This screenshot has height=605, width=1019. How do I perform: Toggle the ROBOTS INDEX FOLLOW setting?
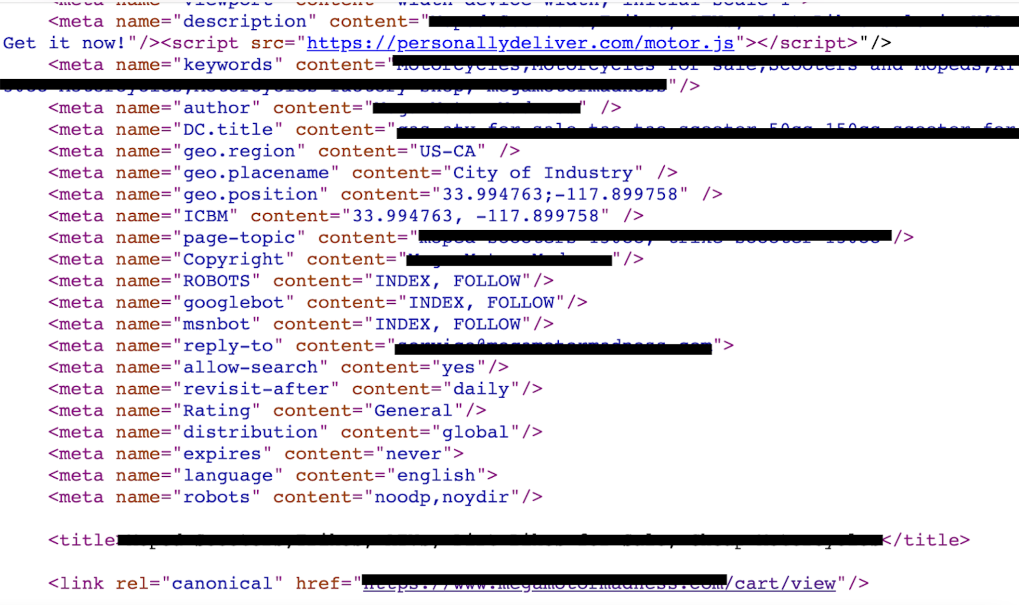pos(303,281)
